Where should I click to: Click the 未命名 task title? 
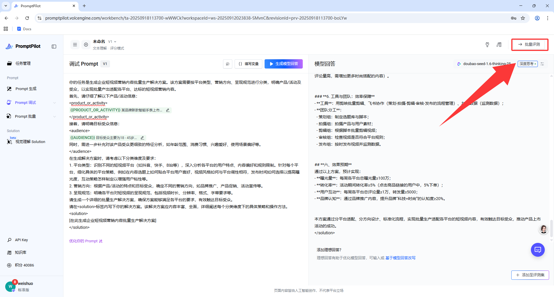coord(99,42)
